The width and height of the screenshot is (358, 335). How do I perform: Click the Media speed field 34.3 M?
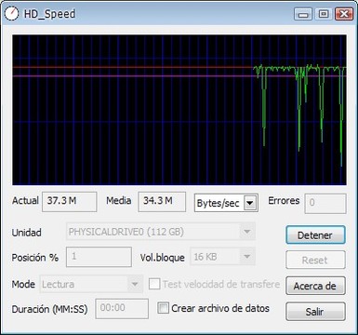coord(162,202)
